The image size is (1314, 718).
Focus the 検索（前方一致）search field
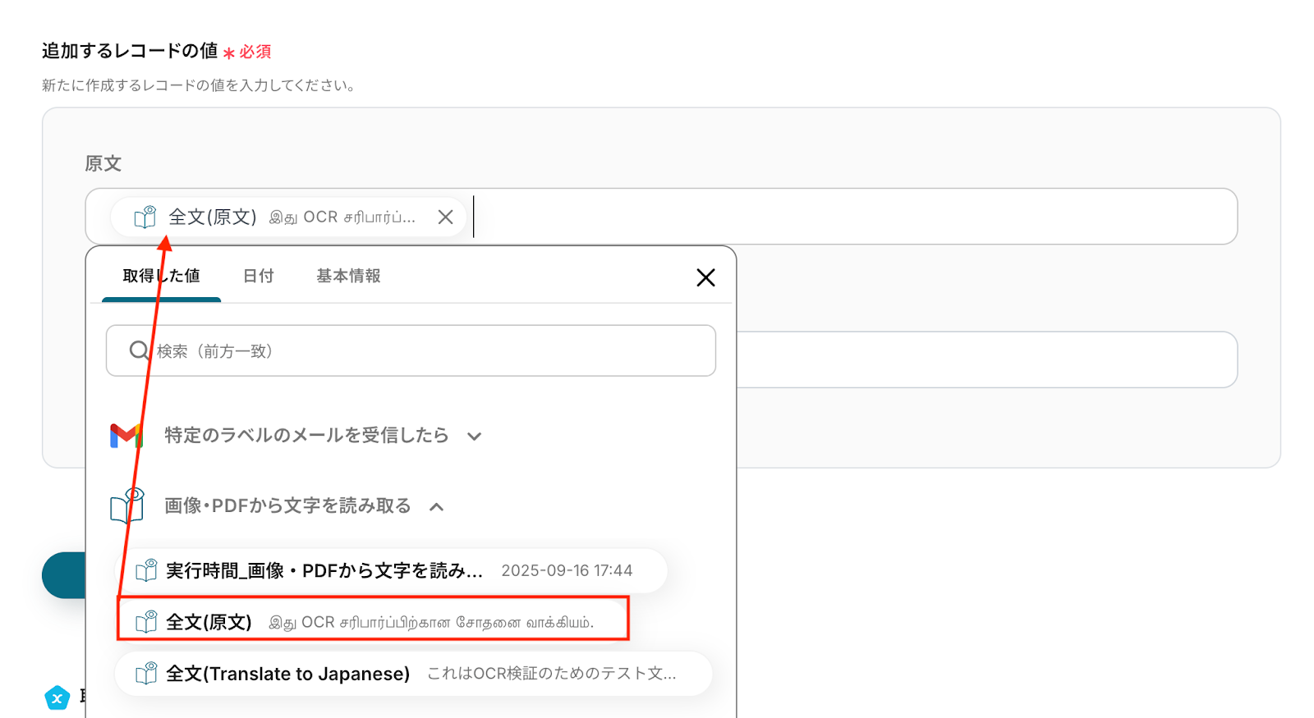pos(427,351)
